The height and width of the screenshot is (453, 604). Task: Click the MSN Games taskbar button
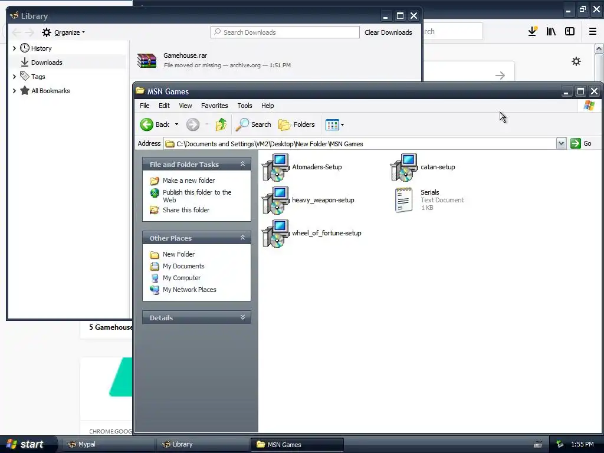click(297, 445)
